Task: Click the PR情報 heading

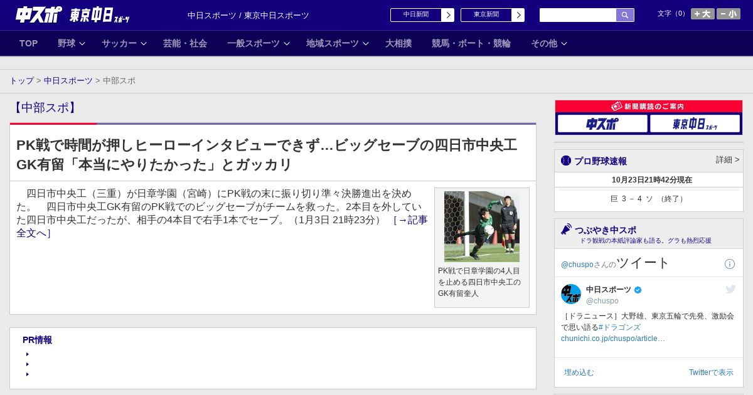Action: point(37,340)
